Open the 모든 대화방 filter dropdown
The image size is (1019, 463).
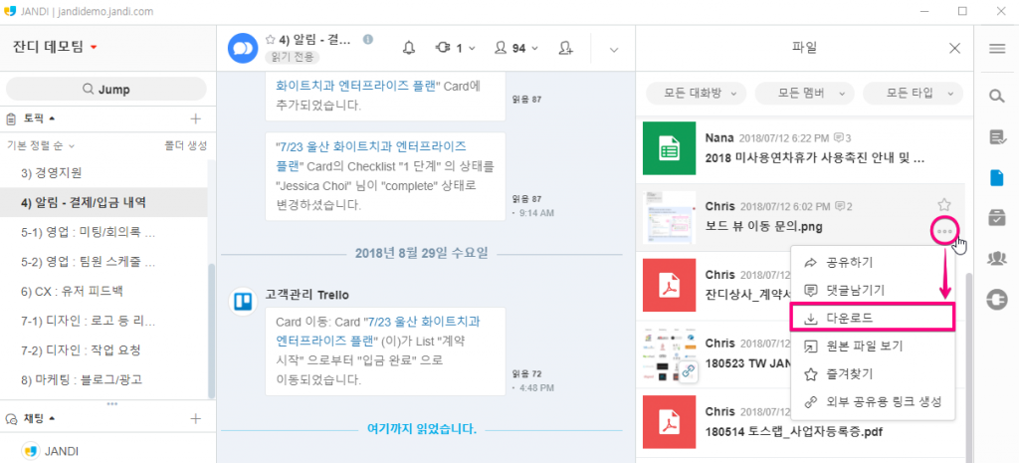697,93
